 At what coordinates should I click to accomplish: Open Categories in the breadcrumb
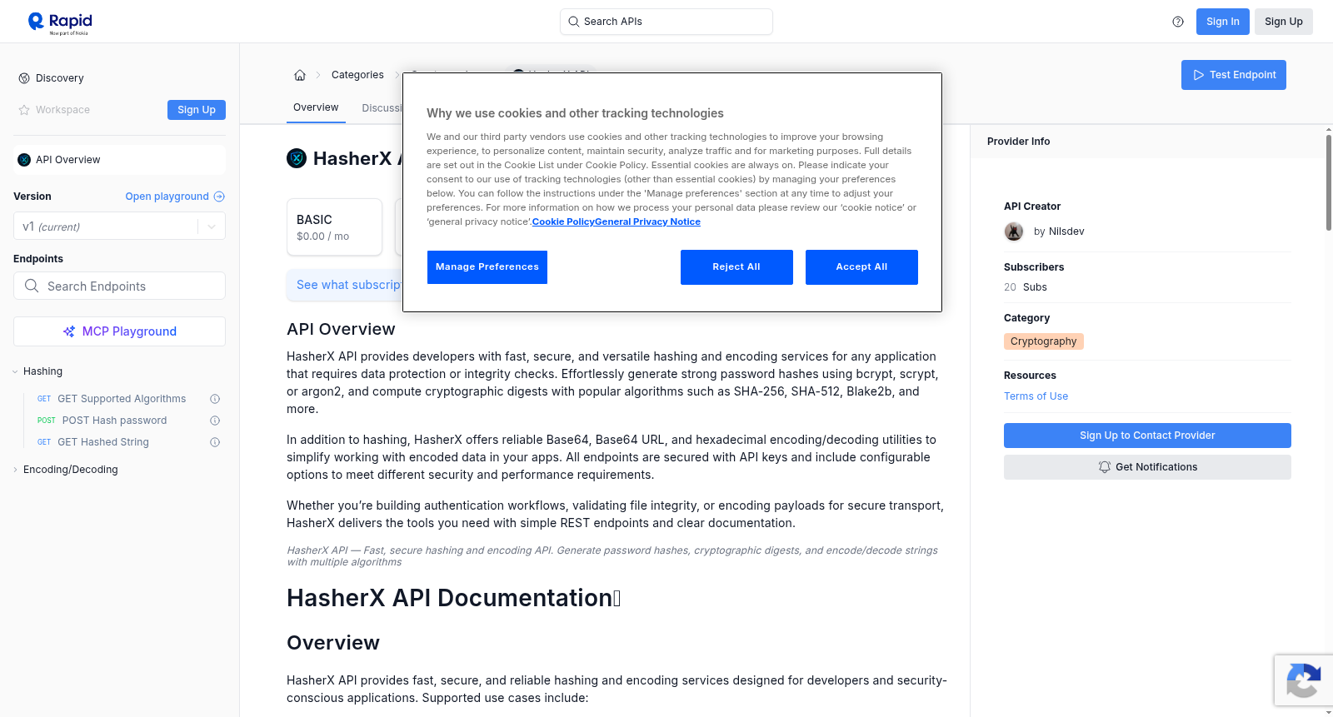point(357,75)
